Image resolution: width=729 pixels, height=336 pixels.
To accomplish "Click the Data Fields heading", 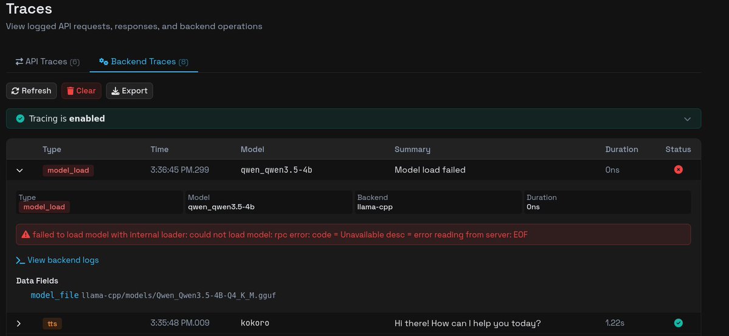I will coord(37,281).
